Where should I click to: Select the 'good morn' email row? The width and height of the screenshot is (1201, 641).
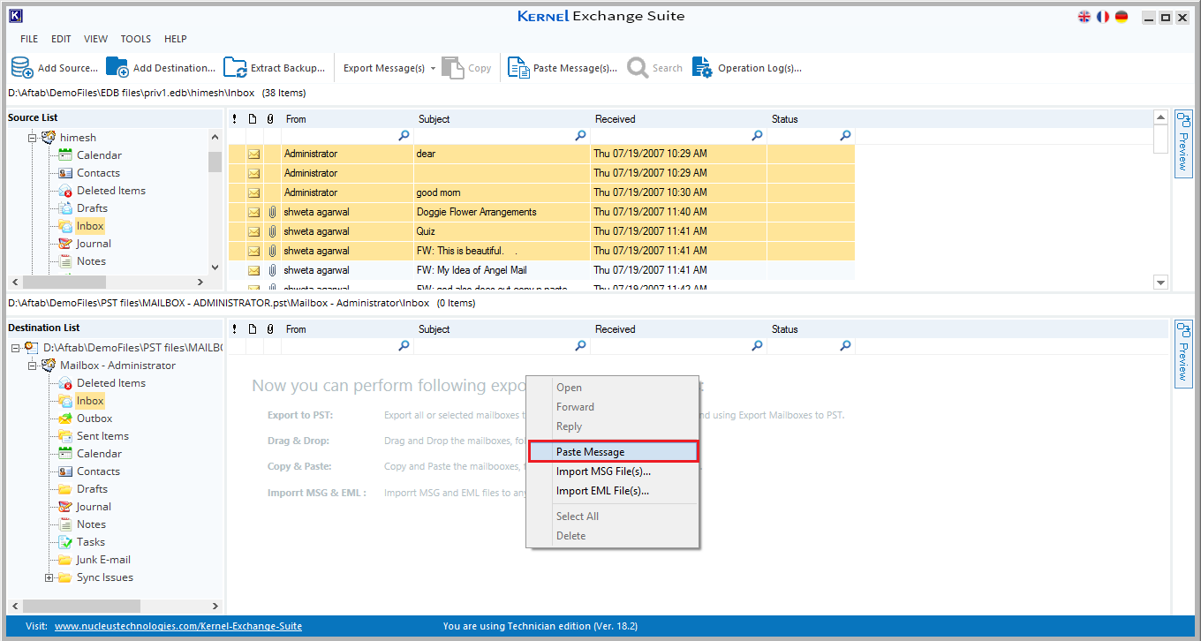pos(541,192)
